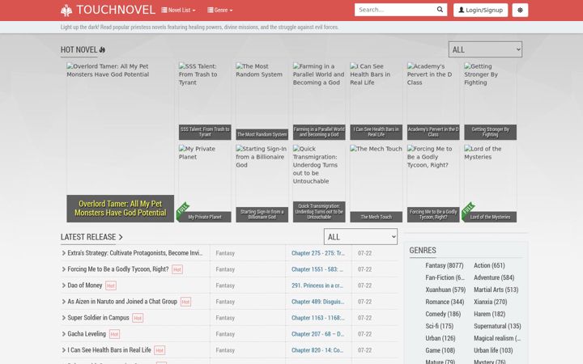Open The Mech Touch cover
Viewport: 583px width, 364px height.
[377, 184]
